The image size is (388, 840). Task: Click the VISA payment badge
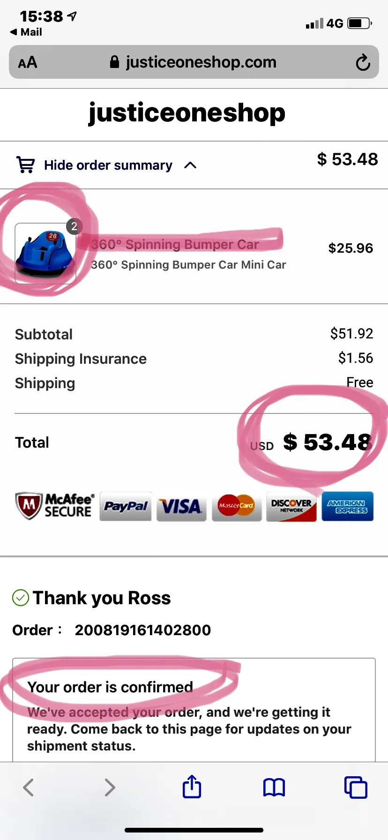pyautogui.click(x=181, y=506)
